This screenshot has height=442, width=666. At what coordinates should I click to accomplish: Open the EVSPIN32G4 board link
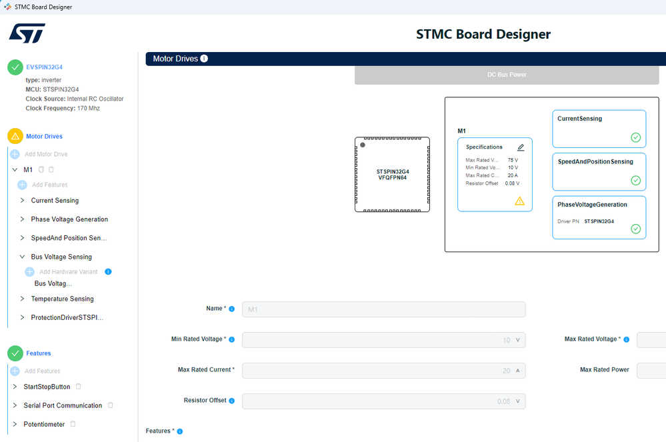[x=44, y=67]
